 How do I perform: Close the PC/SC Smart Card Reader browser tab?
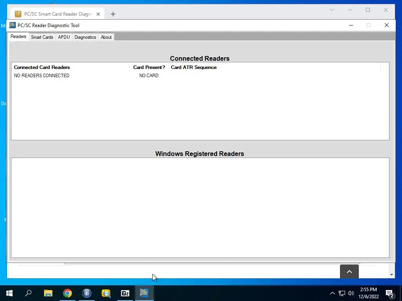[x=98, y=14]
